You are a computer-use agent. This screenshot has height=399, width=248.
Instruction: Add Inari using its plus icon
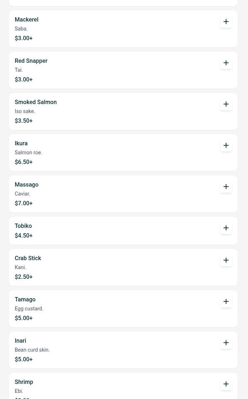tap(226, 343)
